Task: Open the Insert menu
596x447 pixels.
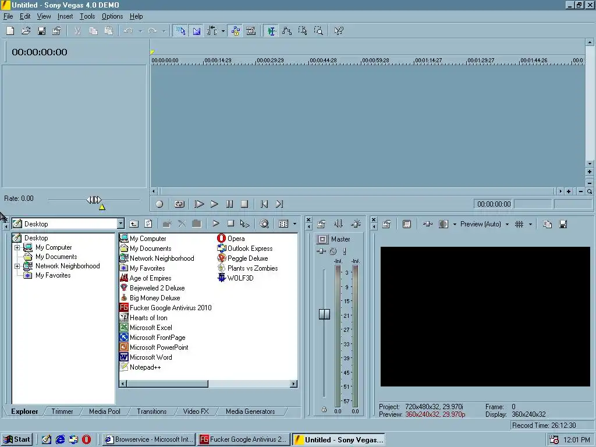Action: pos(65,16)
